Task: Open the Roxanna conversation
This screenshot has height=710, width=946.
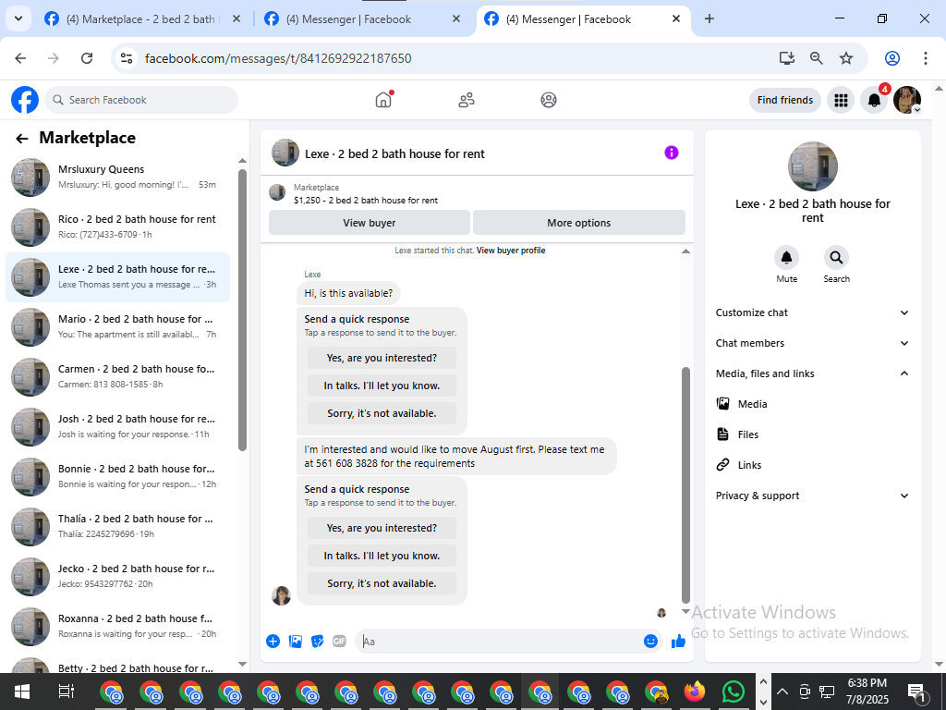Action: 117,627
